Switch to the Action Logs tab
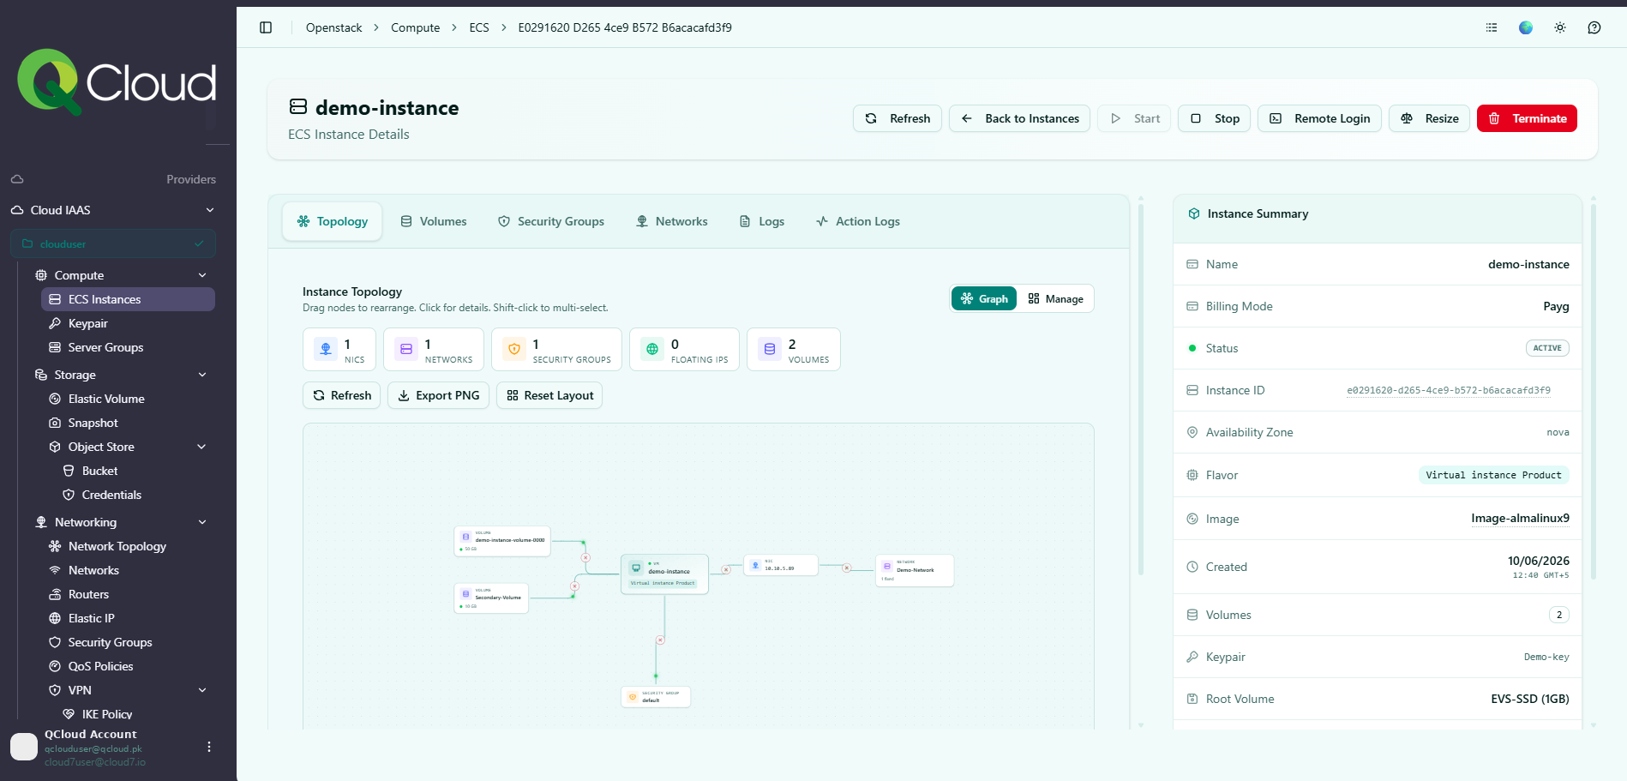 [x=858, y=221]
